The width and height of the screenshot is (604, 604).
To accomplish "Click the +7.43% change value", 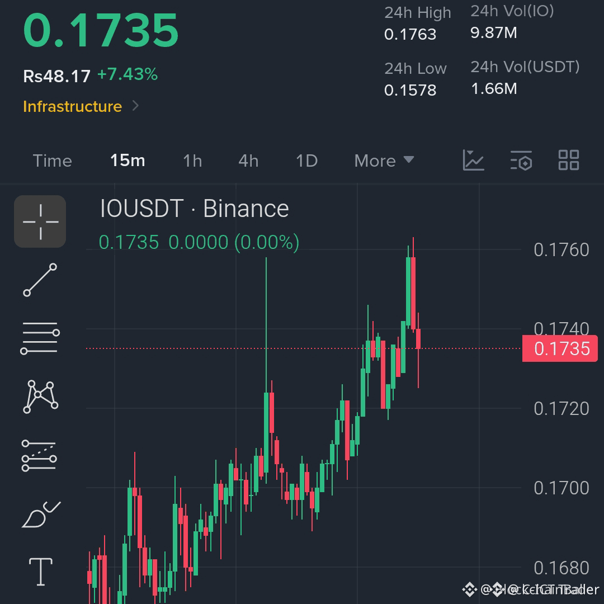I will (128, 74).
